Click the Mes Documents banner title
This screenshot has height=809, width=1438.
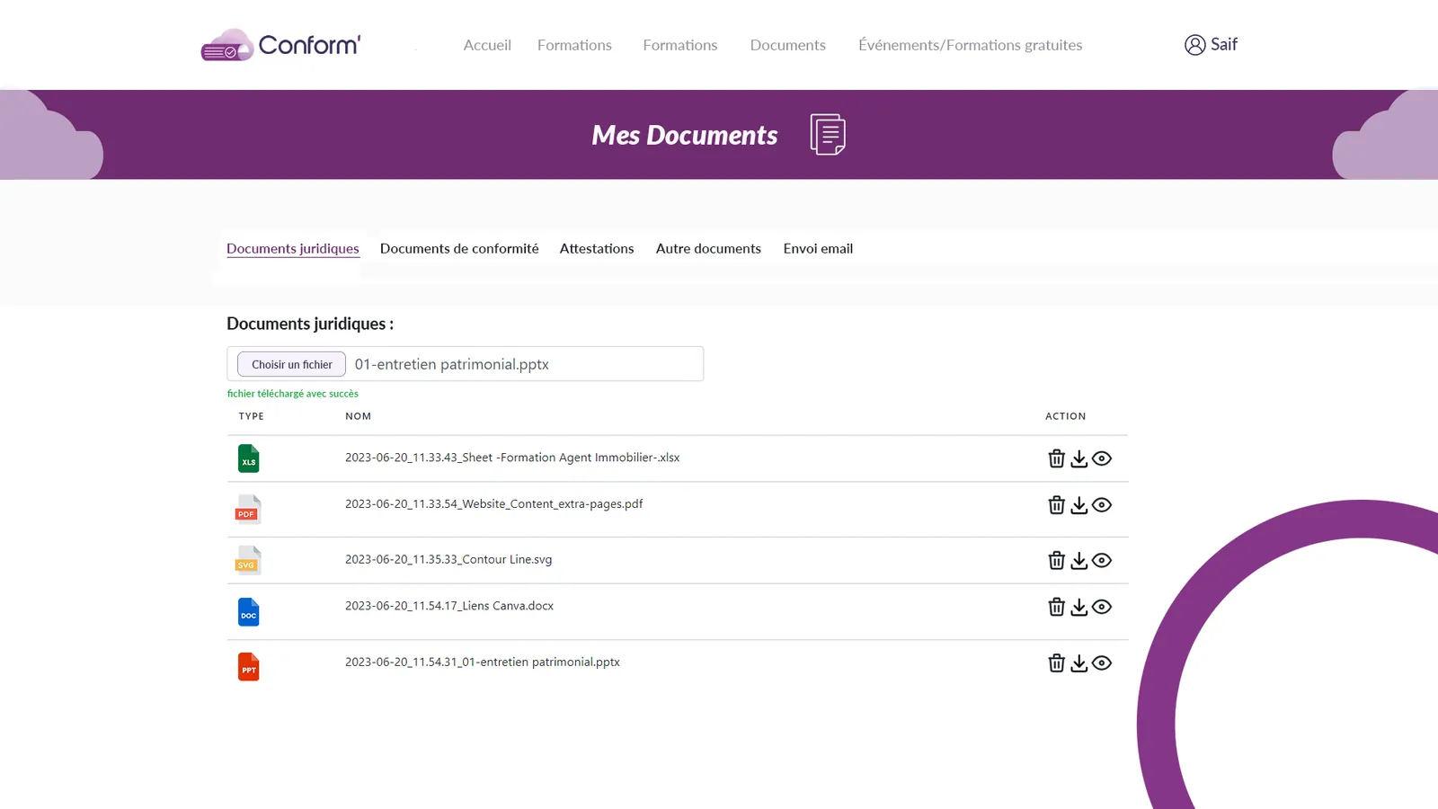click(685, 135)
